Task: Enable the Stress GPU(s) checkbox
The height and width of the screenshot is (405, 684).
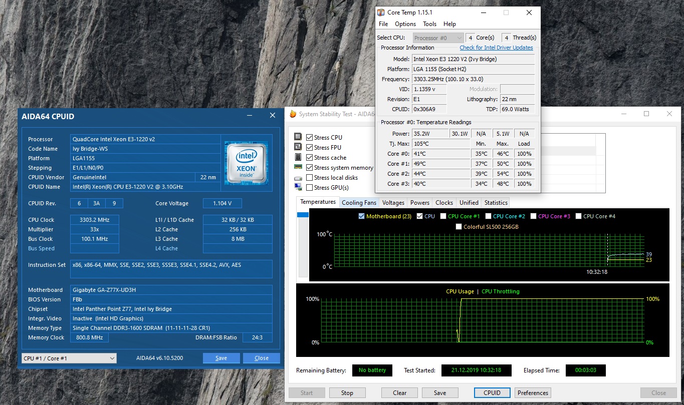Action: [x=309, y=188]
